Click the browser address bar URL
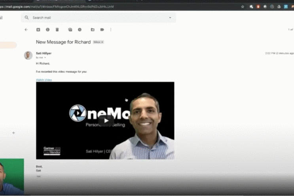The image size is (294, 196). [57, 7]
